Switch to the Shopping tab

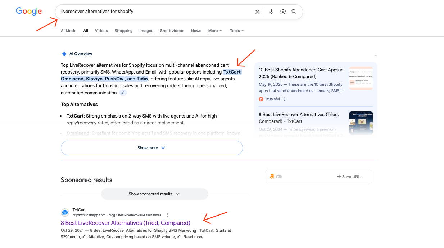pyautogui.click(x=123, y=31)
